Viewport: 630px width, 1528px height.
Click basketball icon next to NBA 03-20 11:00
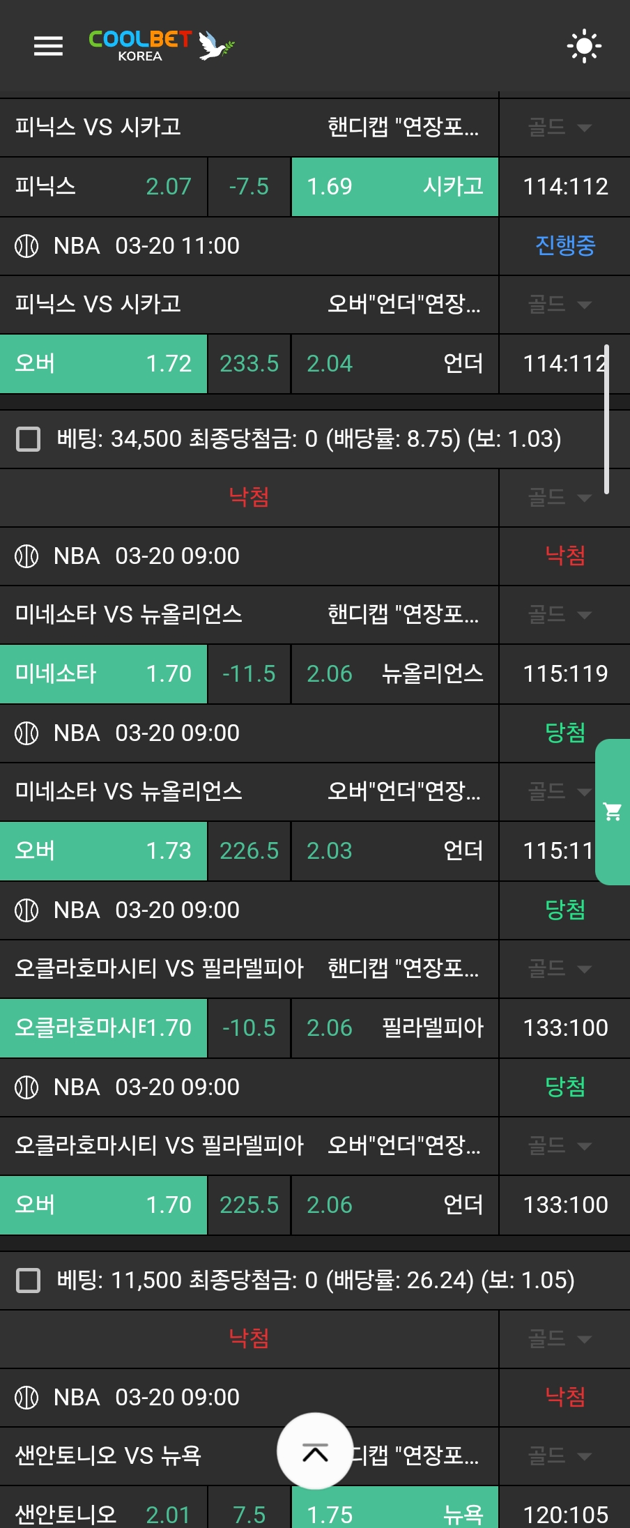26,246
